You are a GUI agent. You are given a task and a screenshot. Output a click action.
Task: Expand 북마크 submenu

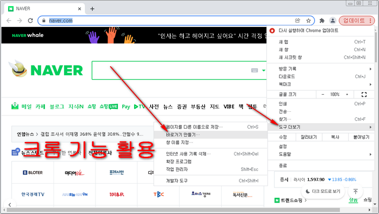(321, 84)
